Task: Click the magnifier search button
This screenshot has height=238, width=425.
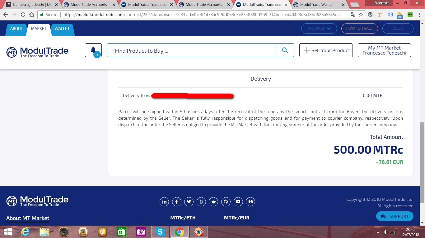Action: coord(285,50)
